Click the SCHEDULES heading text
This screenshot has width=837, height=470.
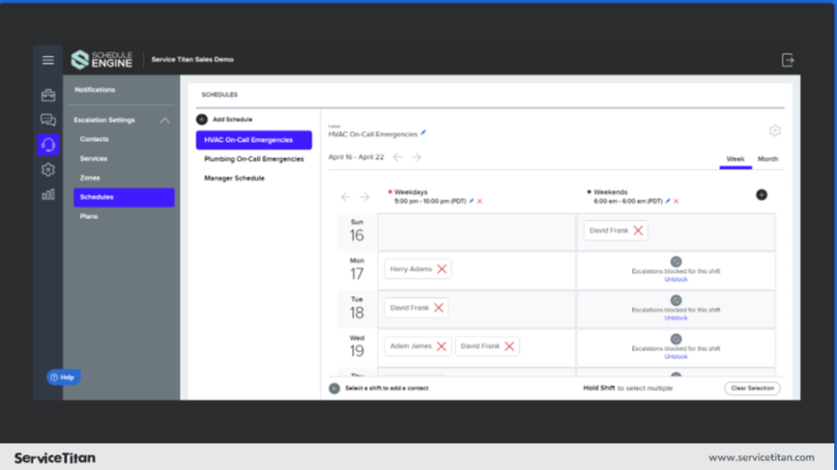[219, 95]
